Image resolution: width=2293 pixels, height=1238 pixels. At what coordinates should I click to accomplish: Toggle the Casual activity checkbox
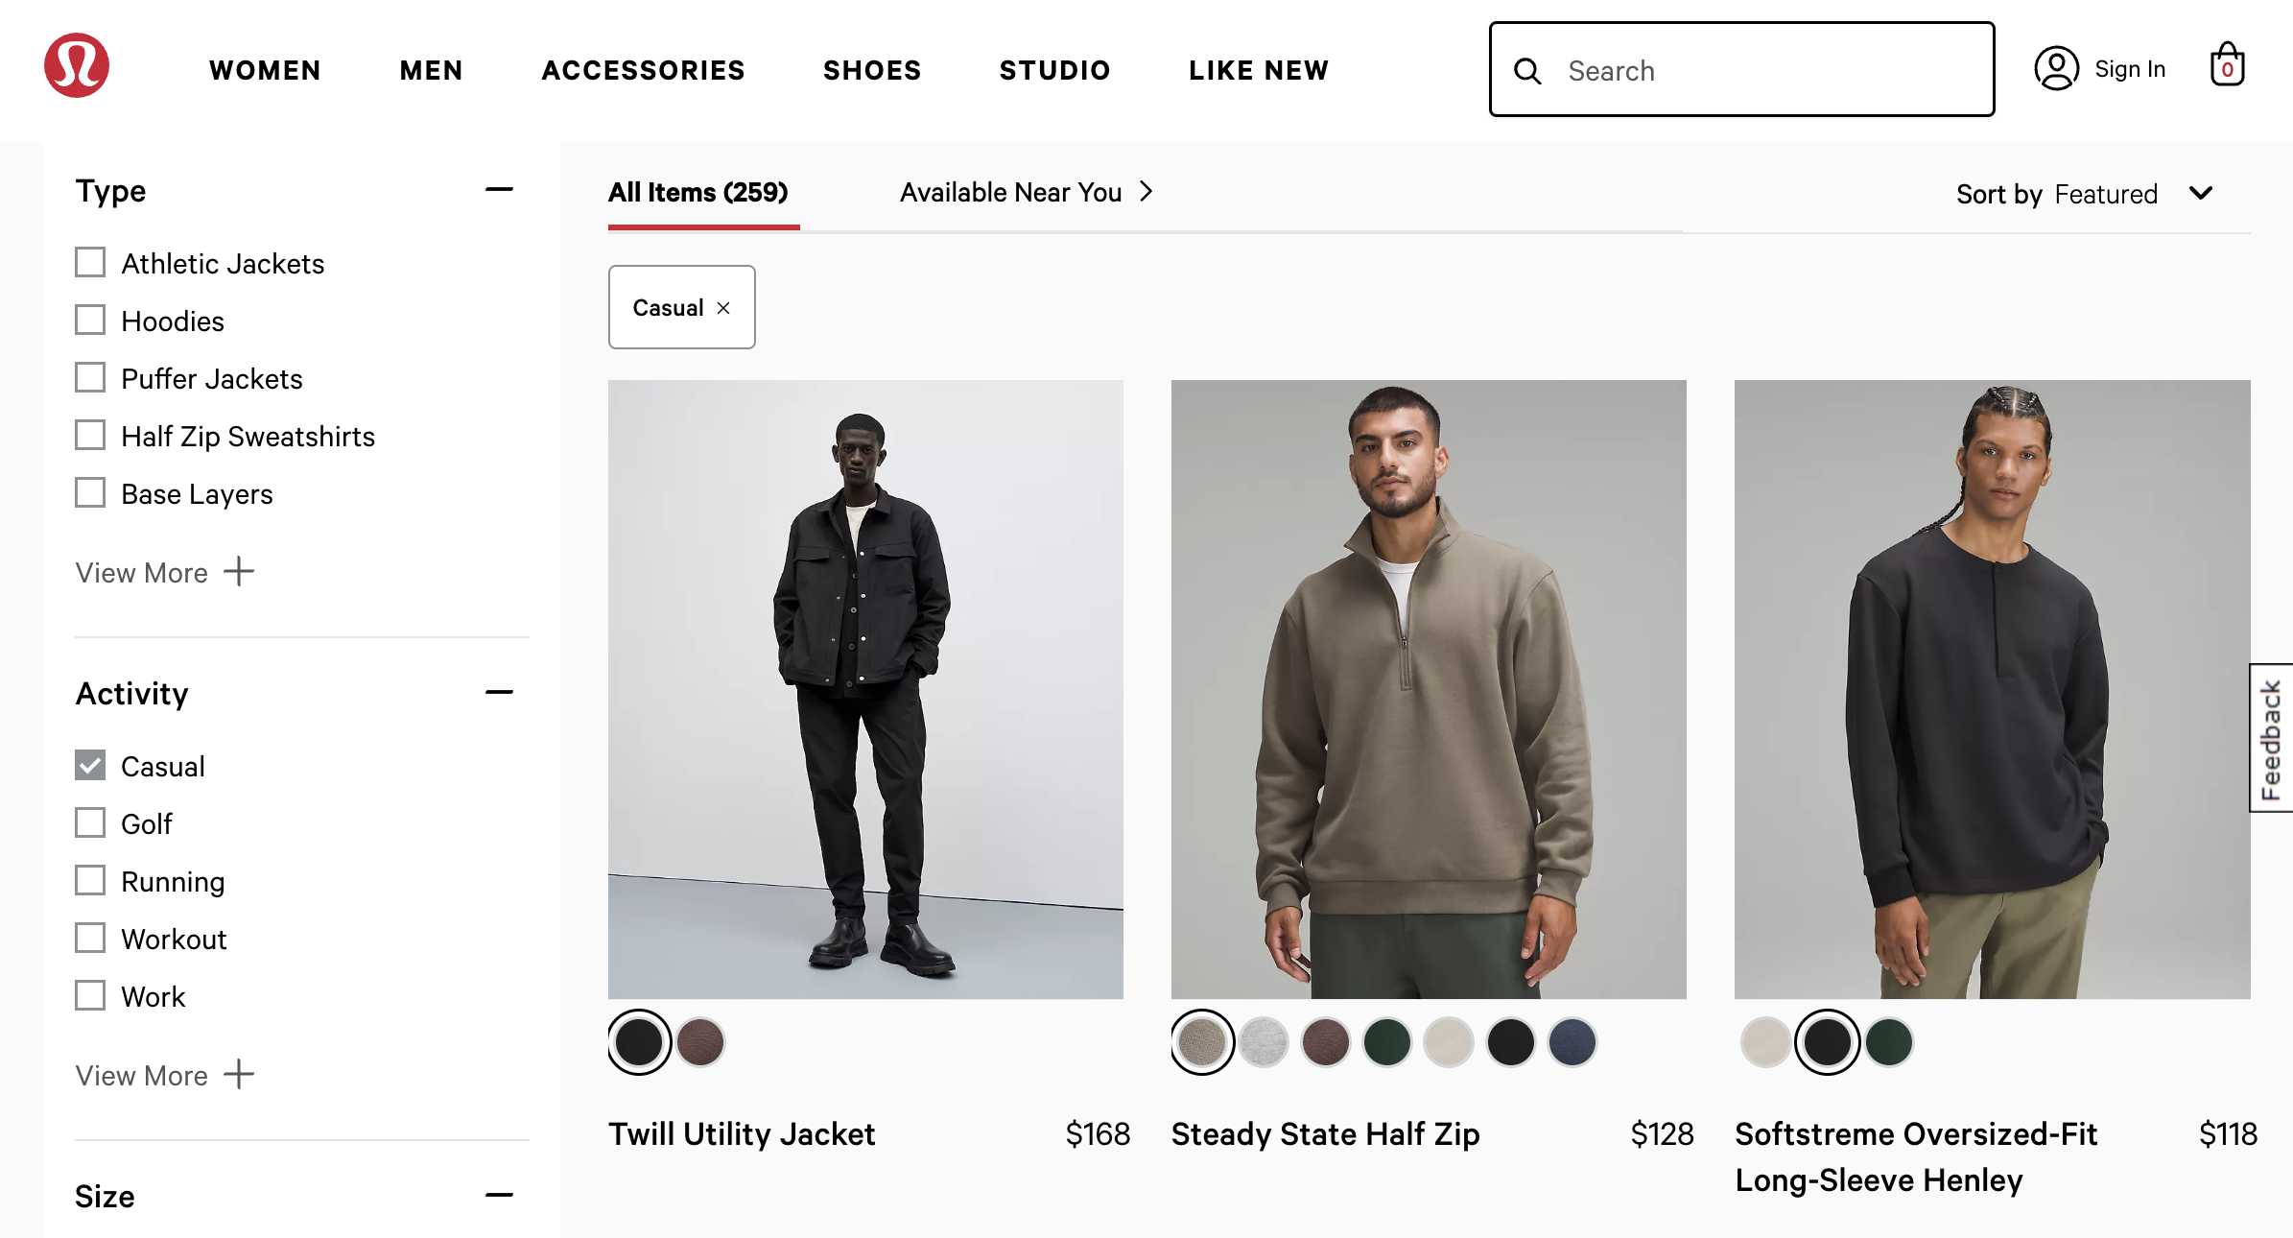[90, 767]
